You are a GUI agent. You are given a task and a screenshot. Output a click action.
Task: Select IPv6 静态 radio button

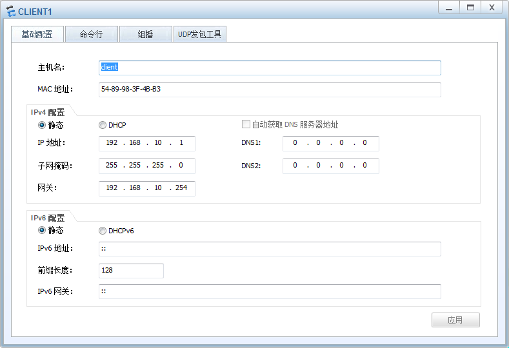tap(42, 231)
